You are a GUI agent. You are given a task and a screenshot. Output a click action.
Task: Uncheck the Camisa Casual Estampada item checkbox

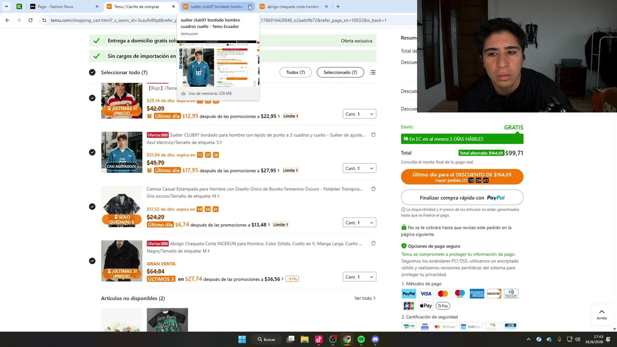click(x=92, y=207)
